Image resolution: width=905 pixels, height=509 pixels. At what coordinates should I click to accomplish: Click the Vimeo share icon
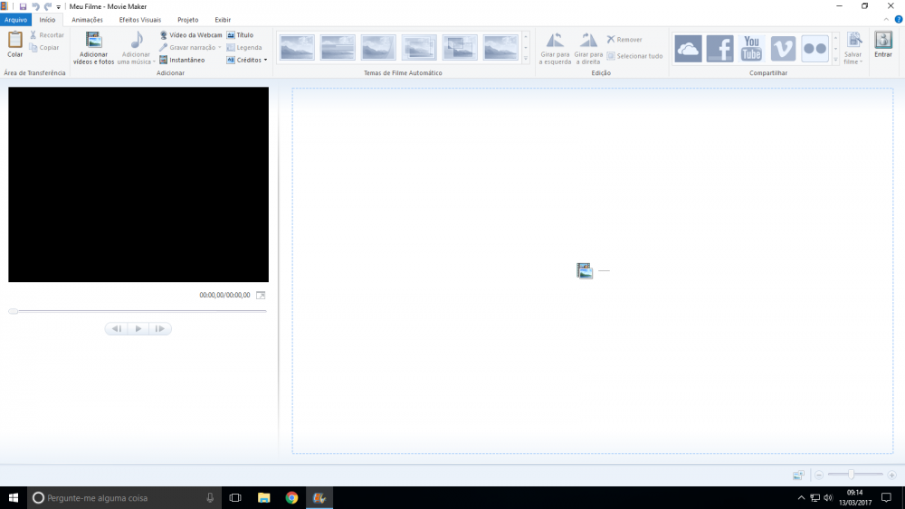pos(783,48)
